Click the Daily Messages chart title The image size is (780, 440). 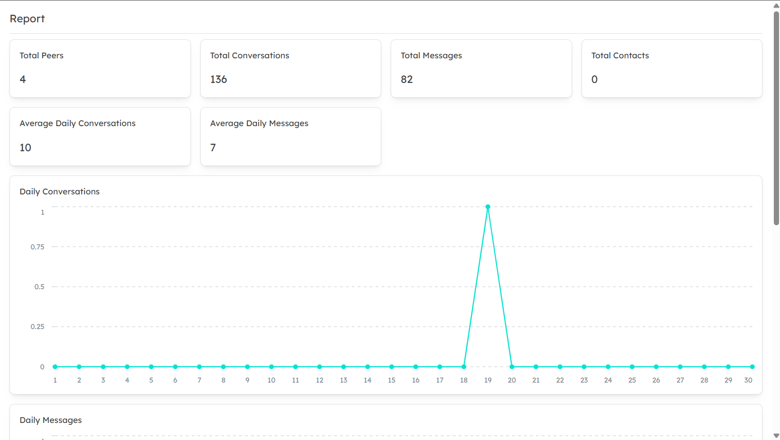click(51, 420)
